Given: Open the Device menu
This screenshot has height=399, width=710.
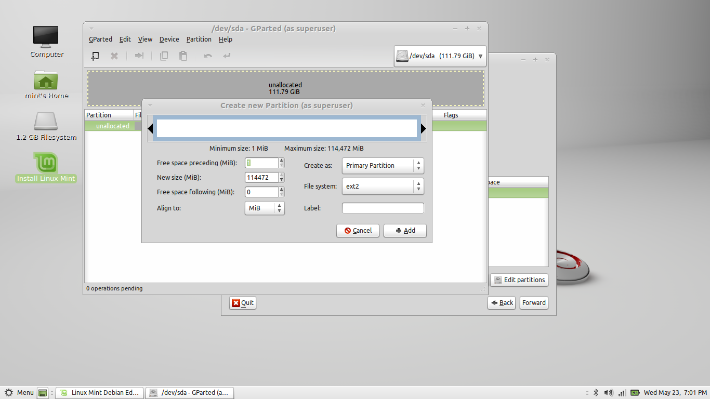Looking at the screenshot, I should click(x=169, y=39).
